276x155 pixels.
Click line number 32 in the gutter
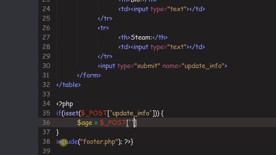coord(46,85)
